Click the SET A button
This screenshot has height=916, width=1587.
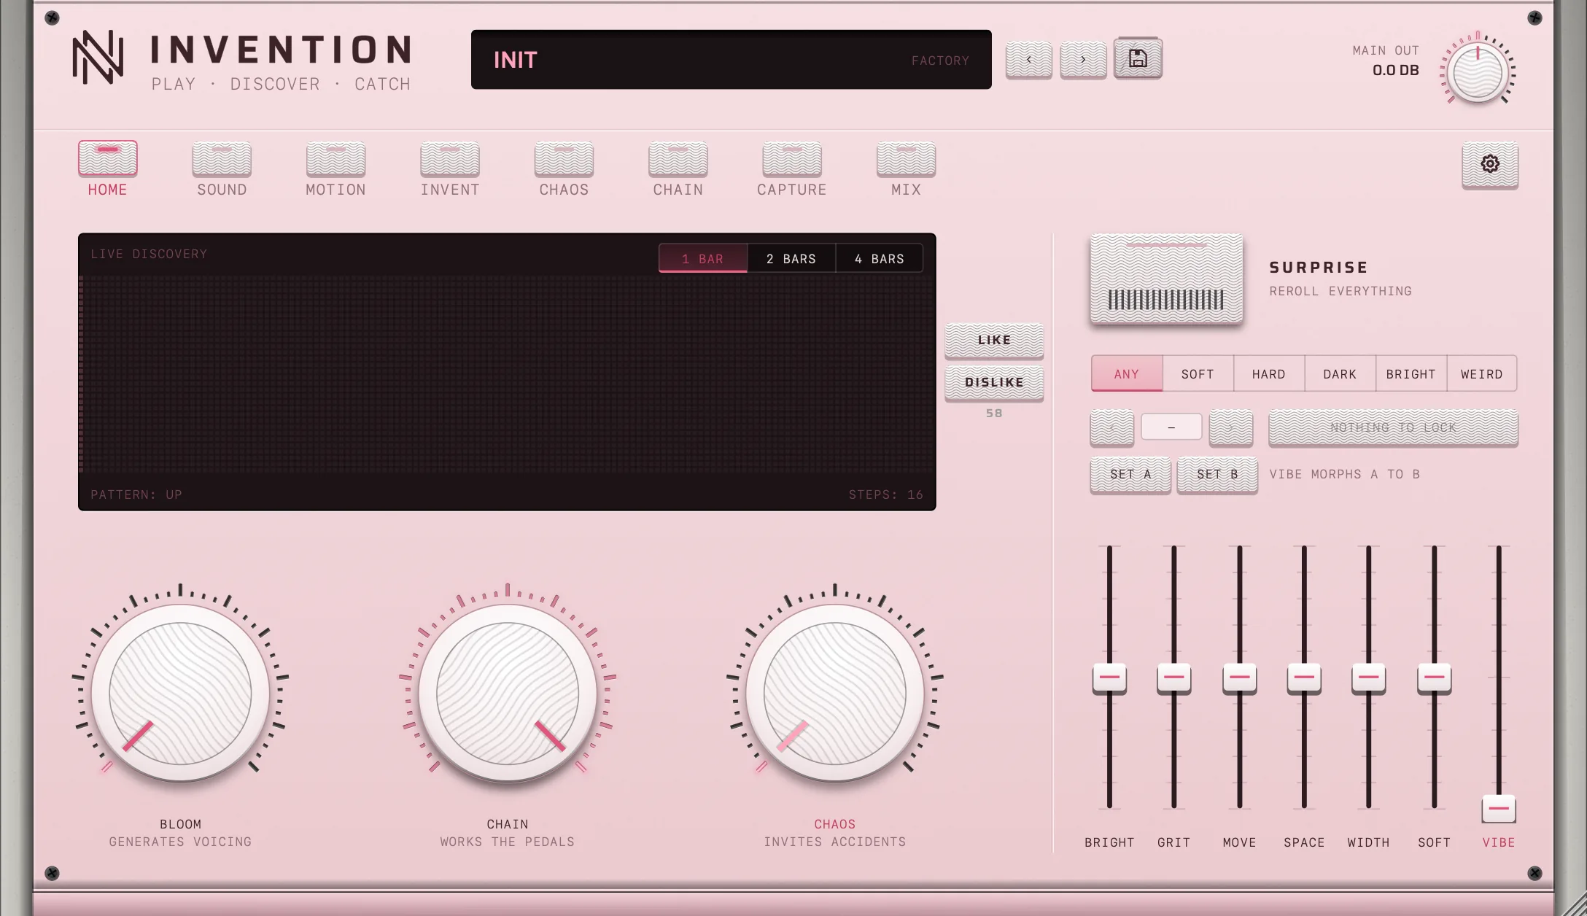coord(1130,475)
